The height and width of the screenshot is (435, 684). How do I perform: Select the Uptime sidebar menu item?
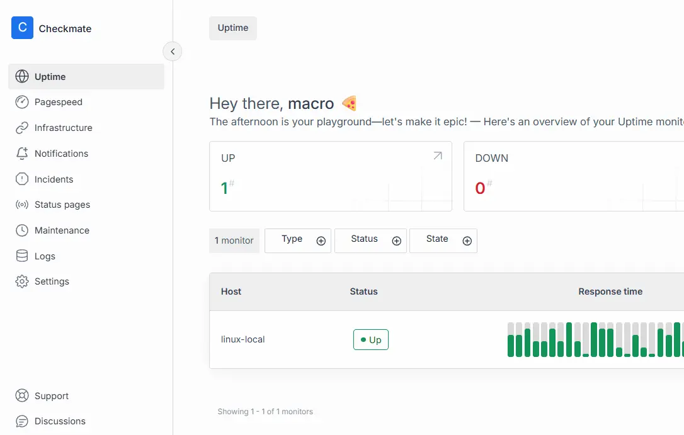coord(86,77)
